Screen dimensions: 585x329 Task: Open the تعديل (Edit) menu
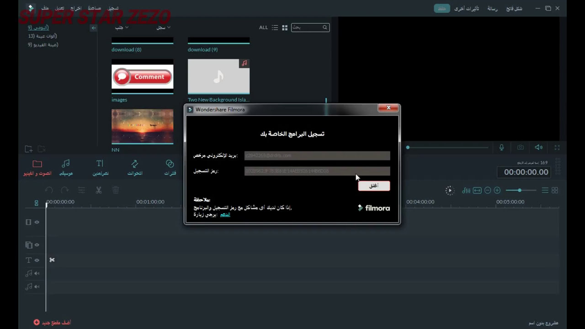pyautogui.click(x=59, y=8)
